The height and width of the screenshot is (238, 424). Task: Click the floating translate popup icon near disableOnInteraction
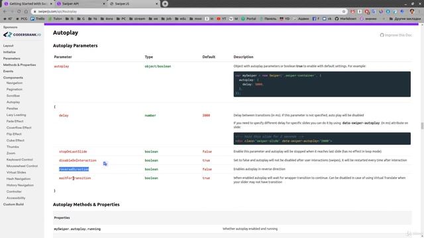105,164
